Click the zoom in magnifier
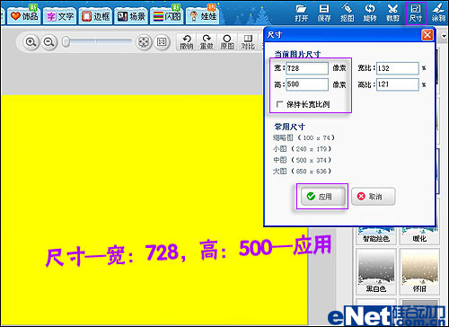Viewport: 449px width, 327px height. point(31,42)
